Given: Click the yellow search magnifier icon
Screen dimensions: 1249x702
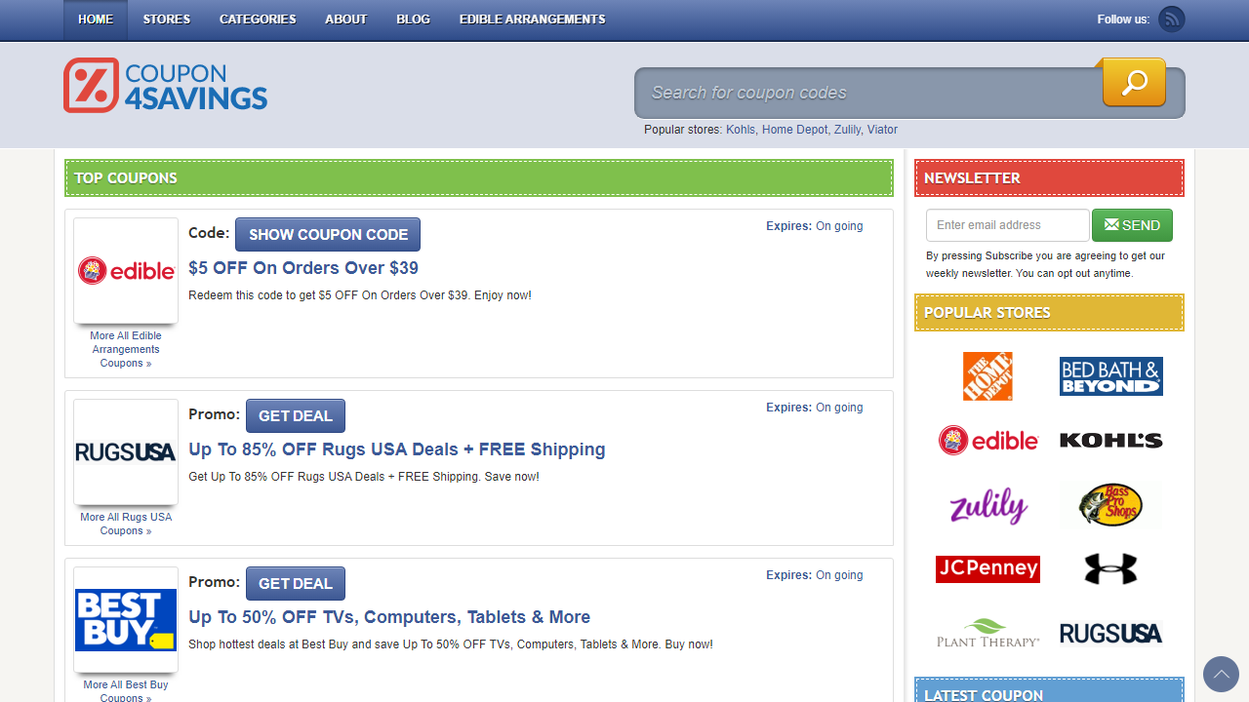Looking at the screenshot, I should tap(1133, 83).
